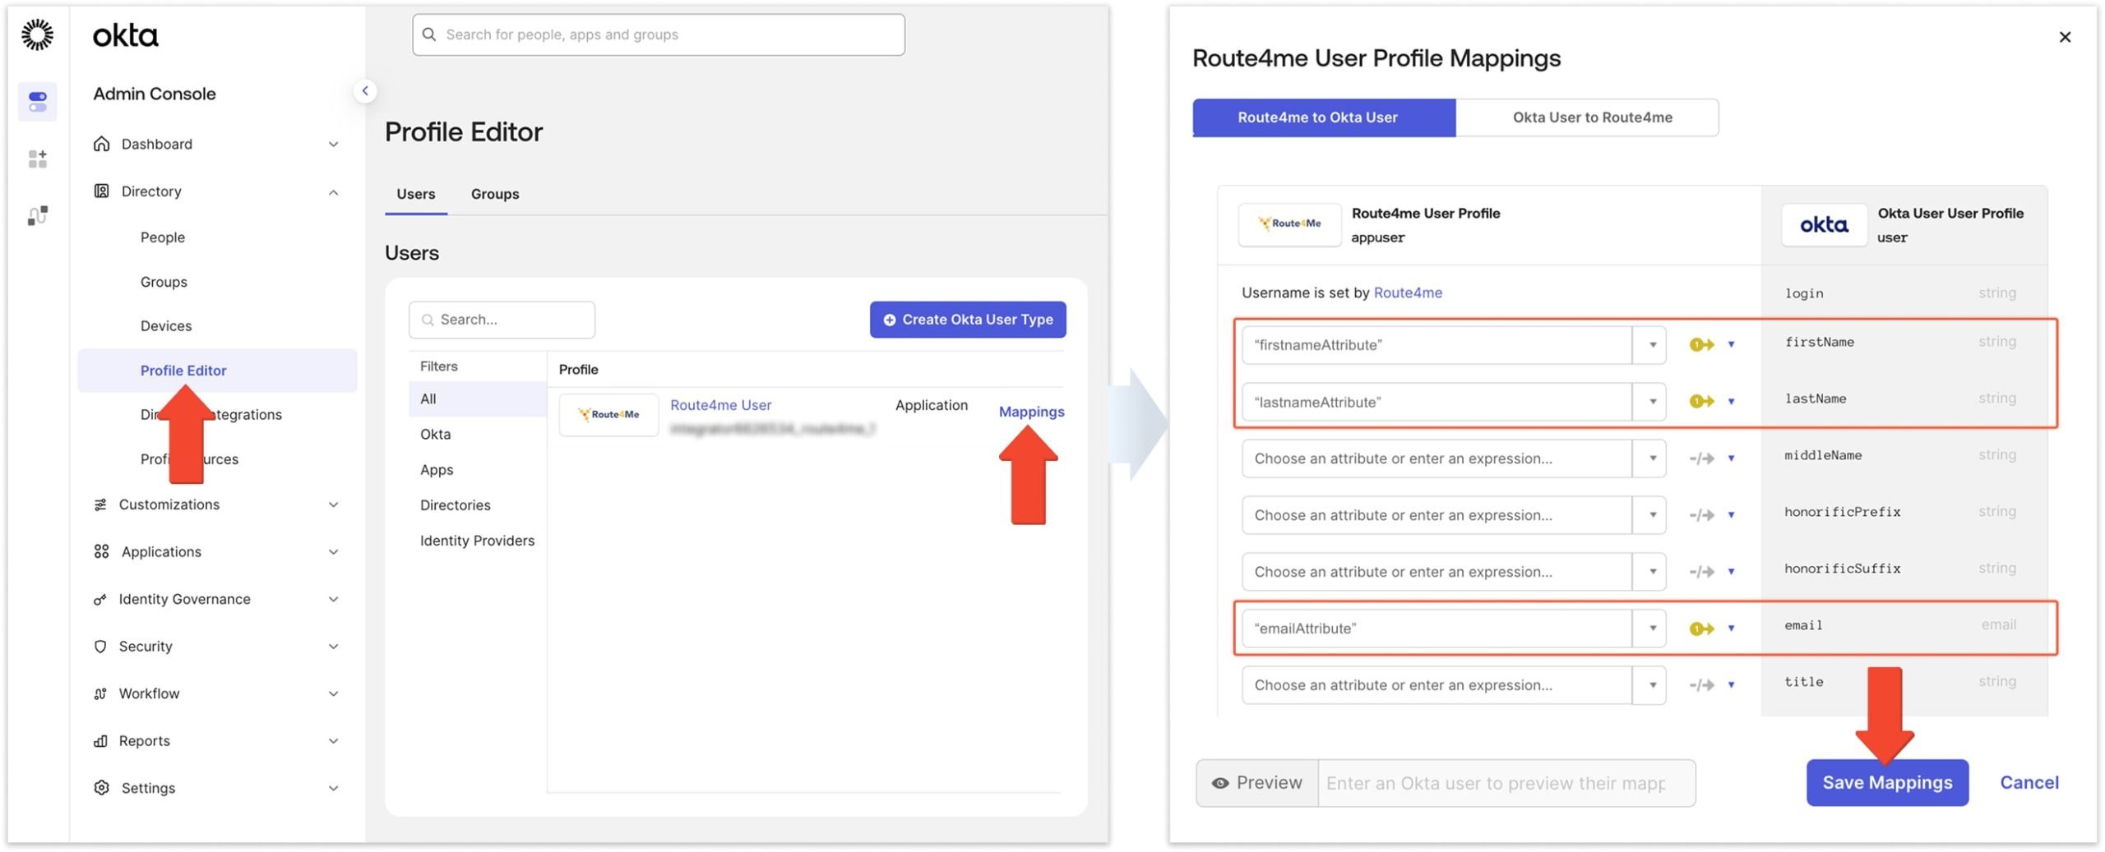Expand the Applications section chevron

[x=333, y=551]
